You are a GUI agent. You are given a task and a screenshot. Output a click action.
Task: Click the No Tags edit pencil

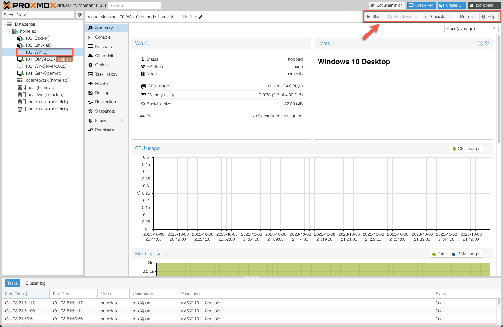(x=201, y=17)
